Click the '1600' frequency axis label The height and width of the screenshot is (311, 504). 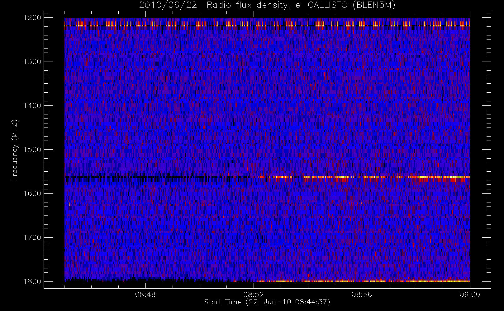pos(32,193)
